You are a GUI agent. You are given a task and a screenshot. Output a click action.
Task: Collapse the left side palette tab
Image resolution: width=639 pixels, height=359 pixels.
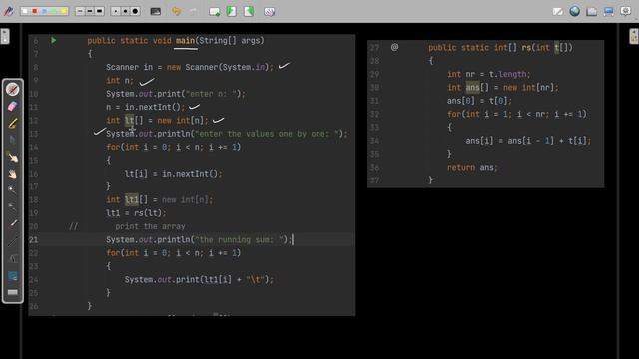[x=4, y=36]
